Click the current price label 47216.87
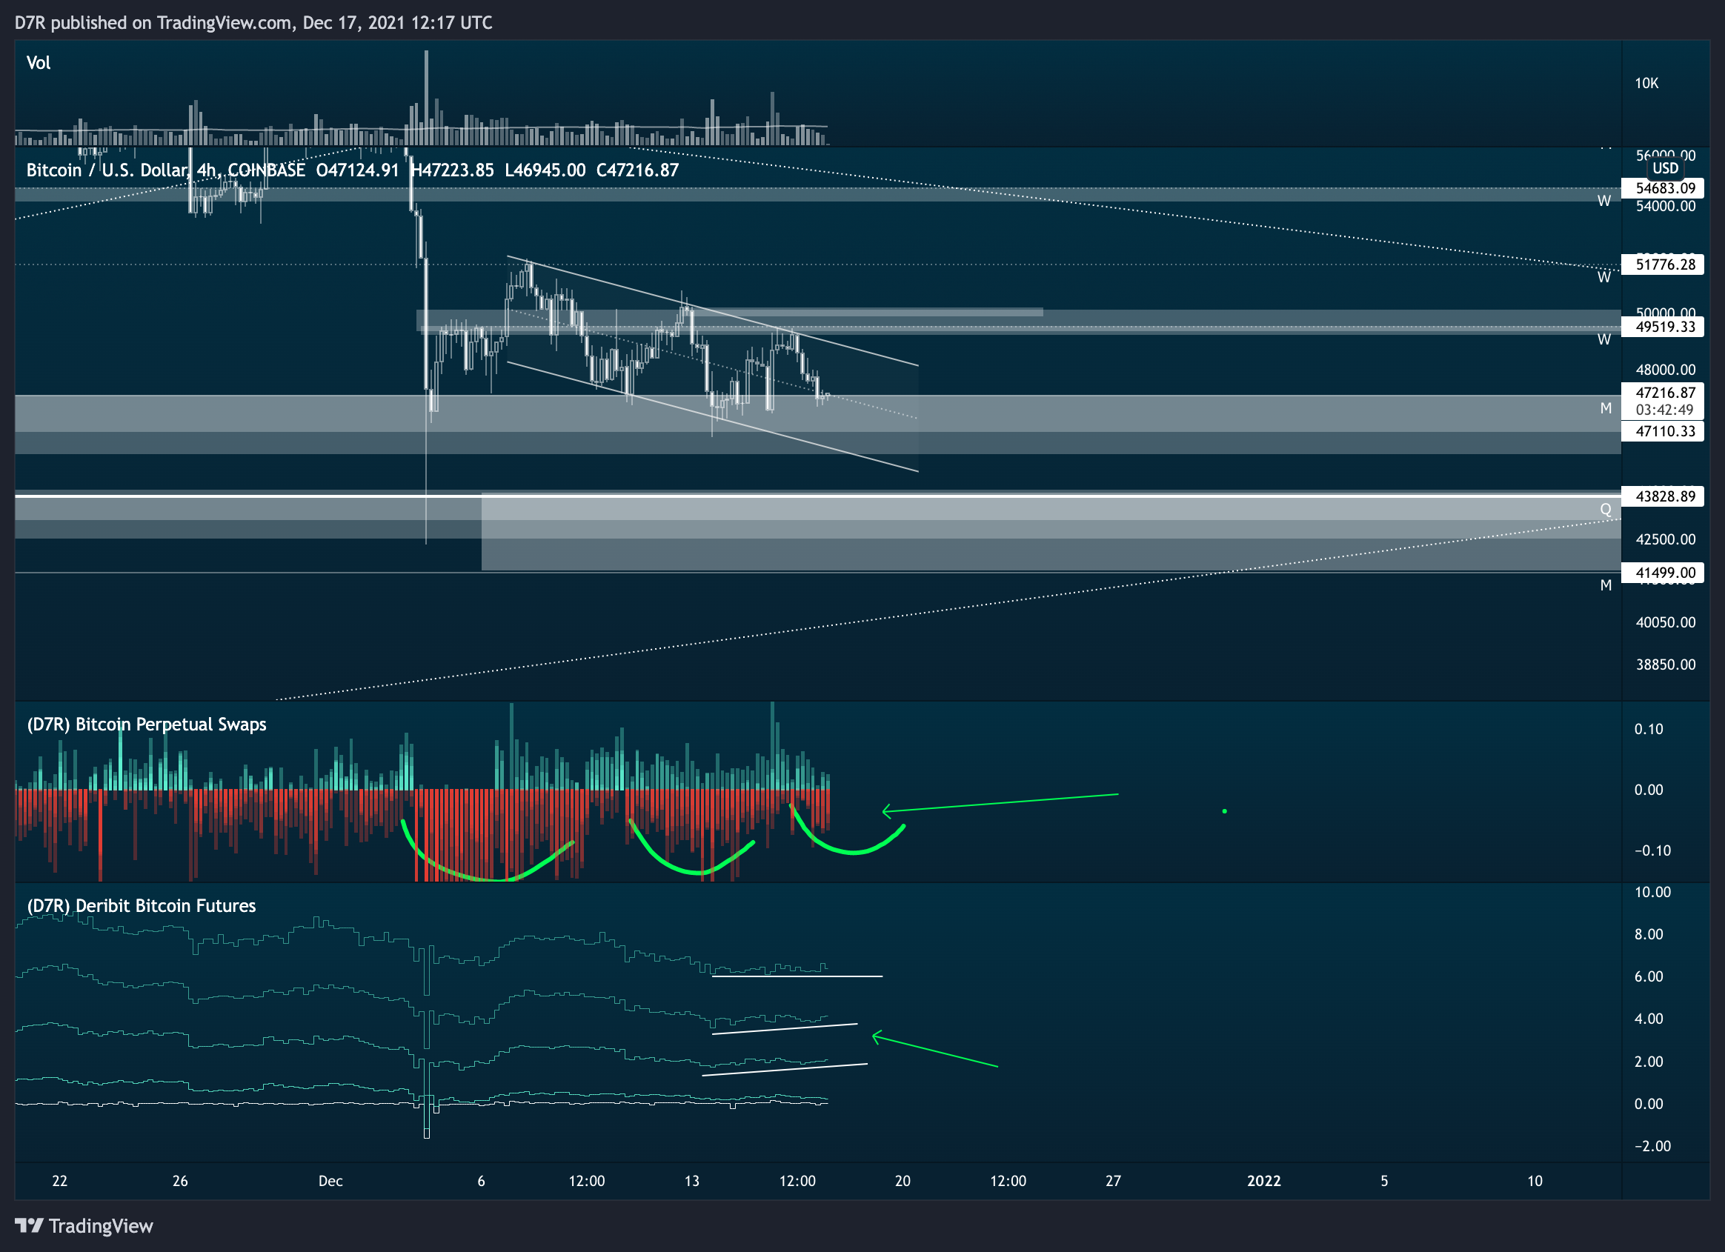1725x1252 pixels. (1665, 393)
